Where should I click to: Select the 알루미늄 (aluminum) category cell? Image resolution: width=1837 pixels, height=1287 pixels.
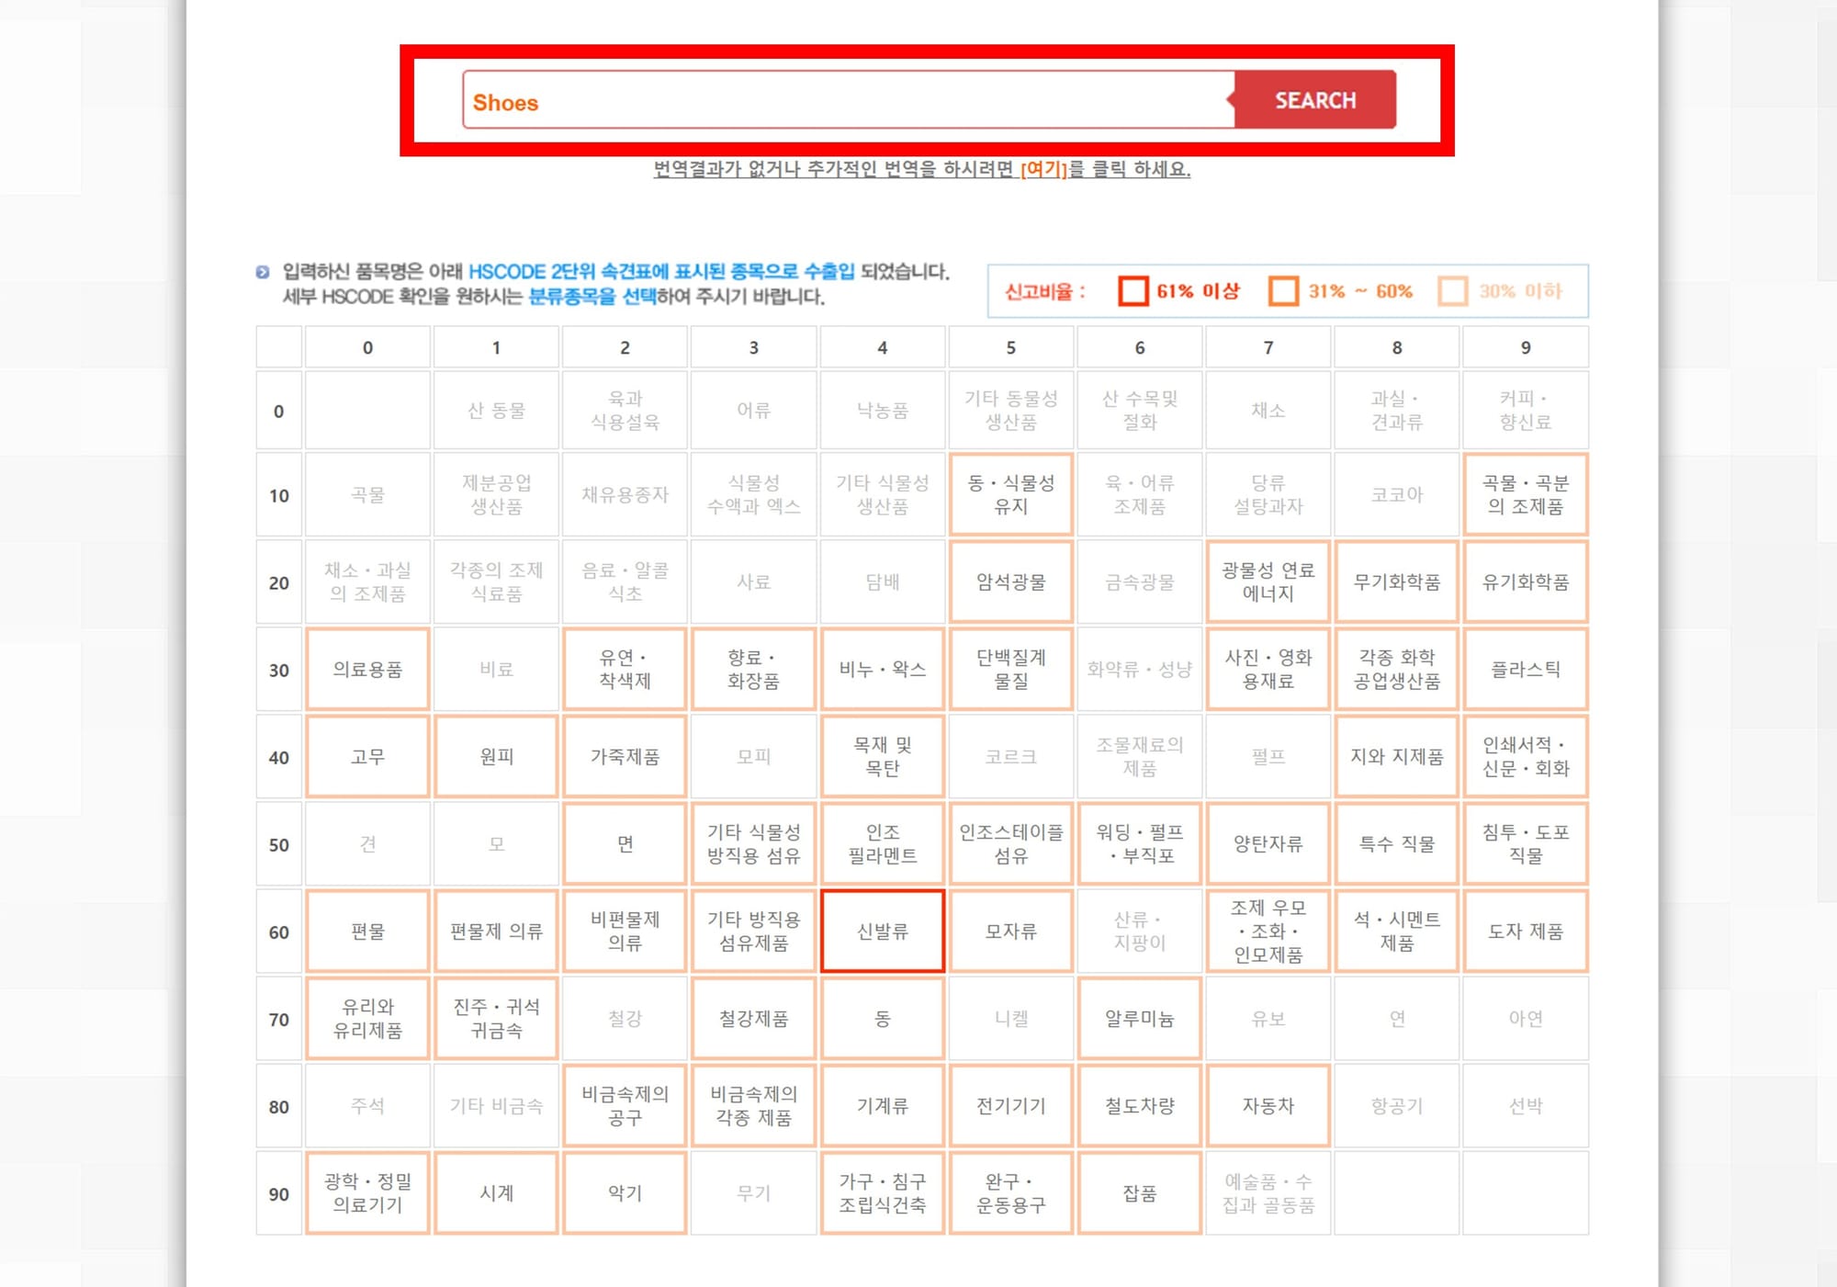pyautogui.click(x=1139, y=1019)
